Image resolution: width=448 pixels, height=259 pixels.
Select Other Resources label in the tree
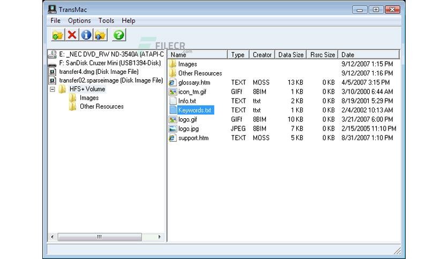[101, 106]
